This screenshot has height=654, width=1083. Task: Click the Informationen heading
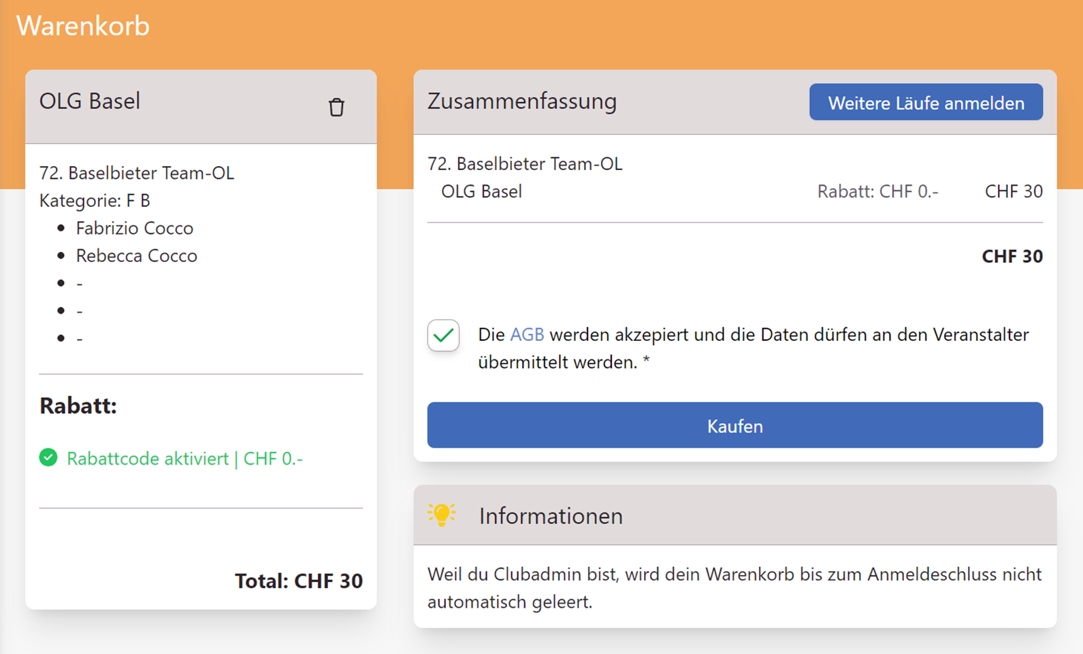point(551,516)
